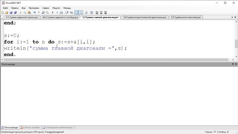Open the Сервис menu
The width and height of the screenshot is (238, 134).
[46, 8]
